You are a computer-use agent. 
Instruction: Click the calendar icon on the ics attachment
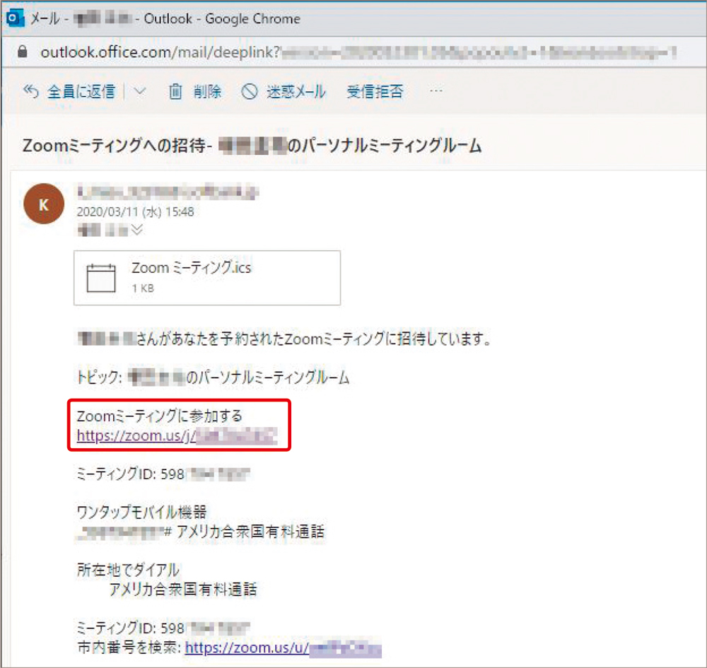(101, 277)
